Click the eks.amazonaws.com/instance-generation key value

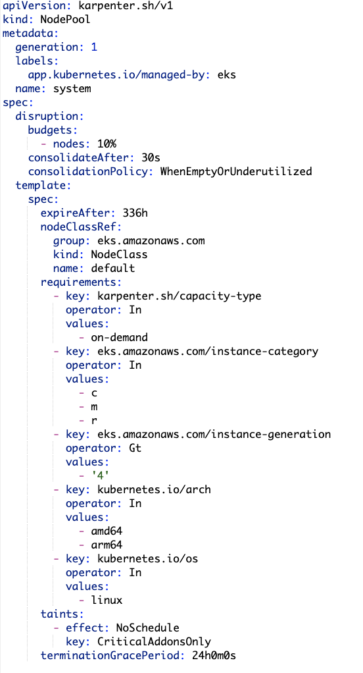214,434
